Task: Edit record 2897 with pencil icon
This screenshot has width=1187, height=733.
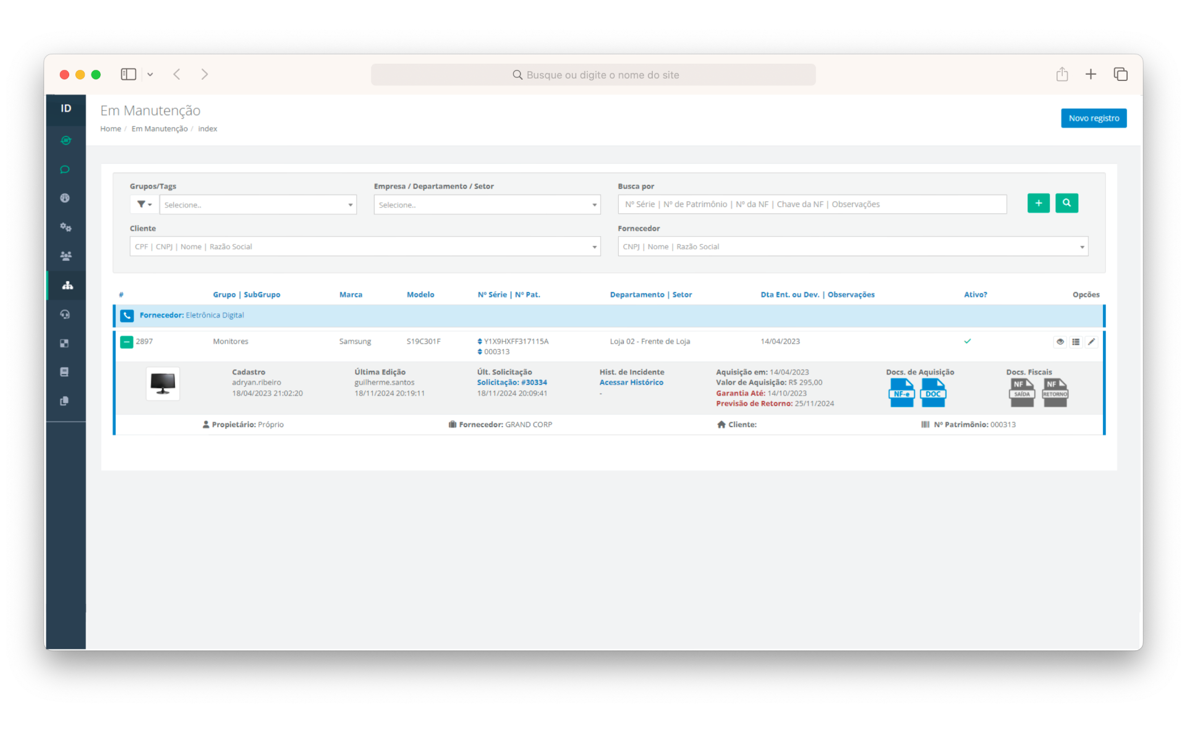Action: pos(1092,342)
